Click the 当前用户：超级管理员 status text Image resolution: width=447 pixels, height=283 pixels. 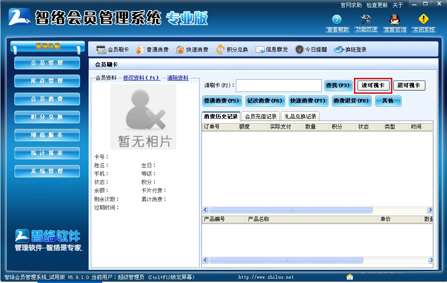click(x=118, y=277)
